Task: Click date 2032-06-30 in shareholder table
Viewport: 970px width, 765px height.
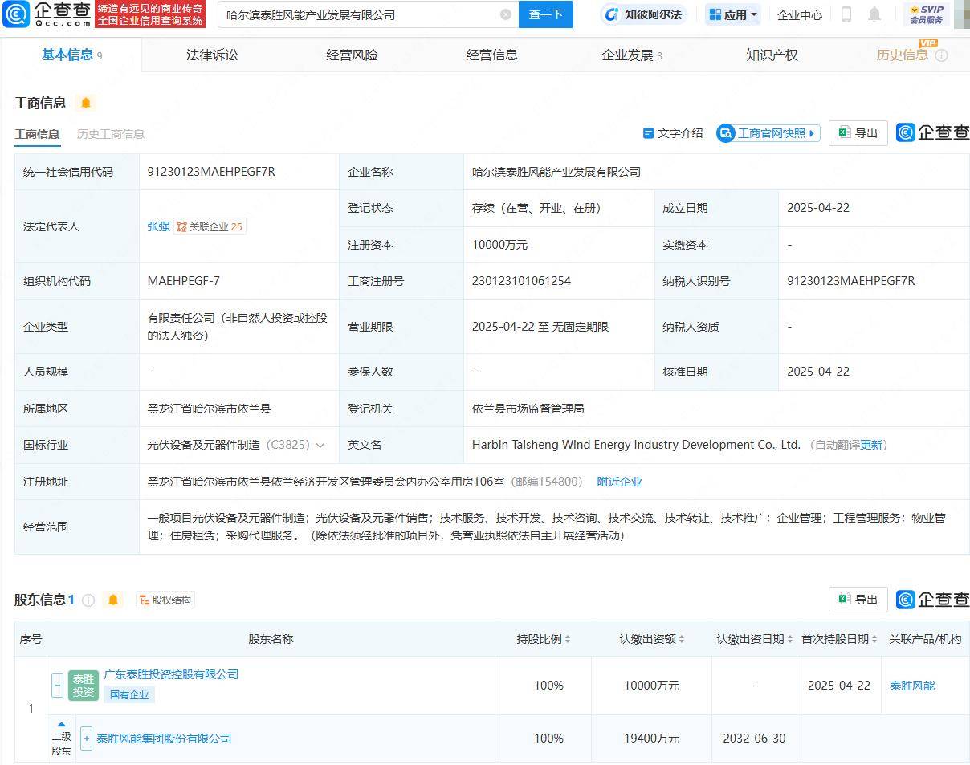Action: [x=754, y=739]
